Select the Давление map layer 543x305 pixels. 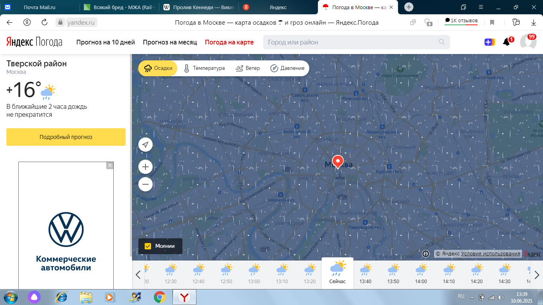287,68
